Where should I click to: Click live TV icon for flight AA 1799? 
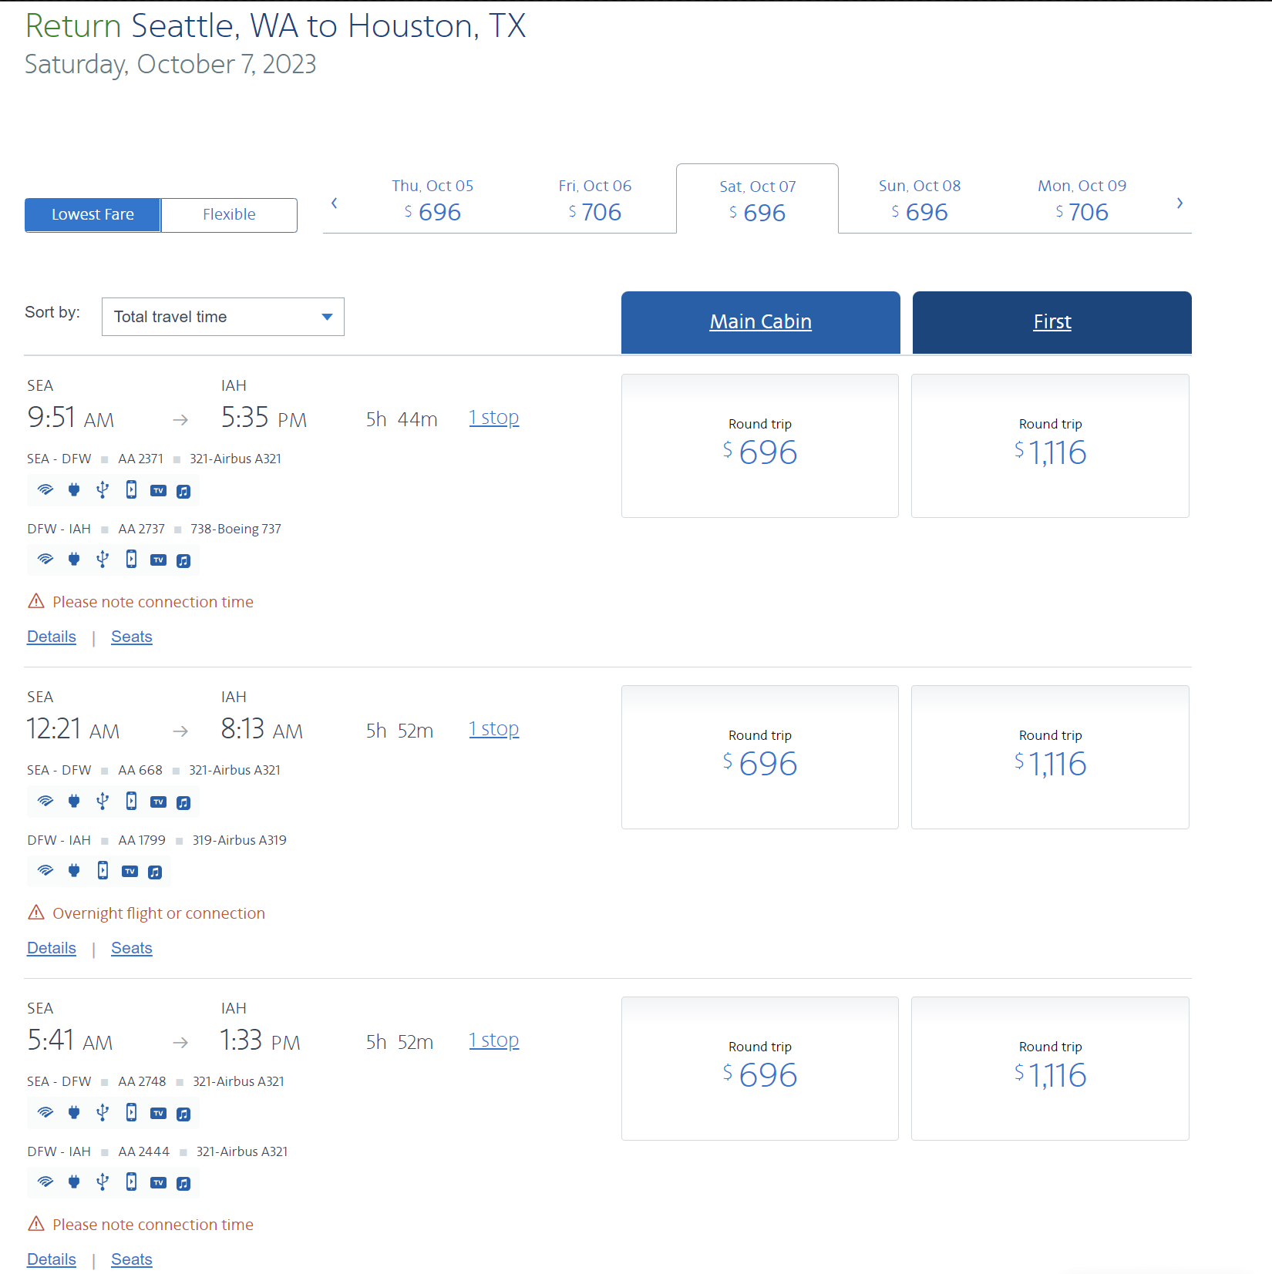[x=130, y=872]
